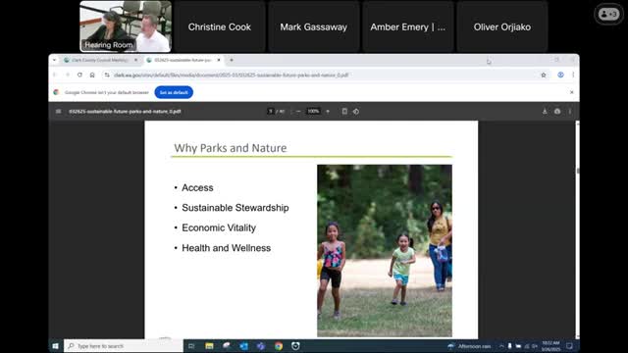Select the sustainable-future PDF tab
The width and height of the screenshot is (628, 353).
pyautogui.click(x=183, y=60)
